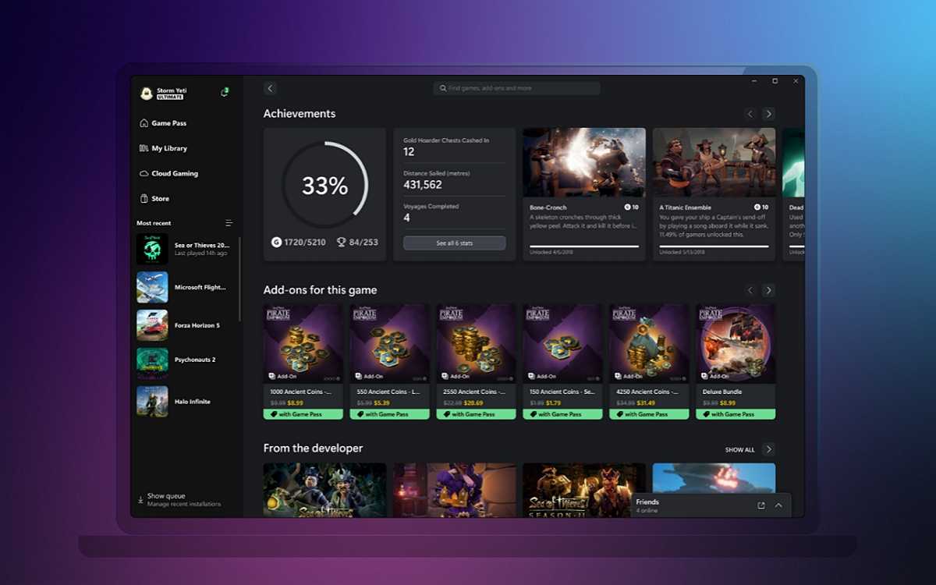
Task: Open the Bone-Cronch achievement card
Action: pos(584,194)
